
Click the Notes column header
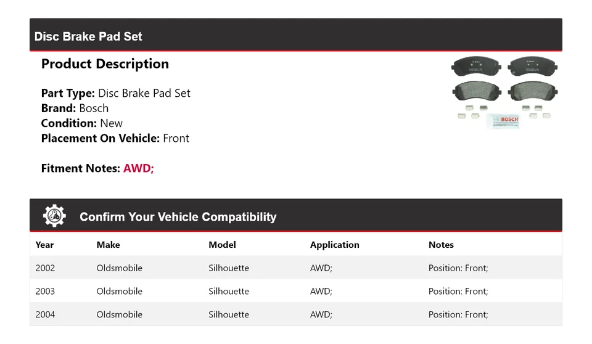441,245
